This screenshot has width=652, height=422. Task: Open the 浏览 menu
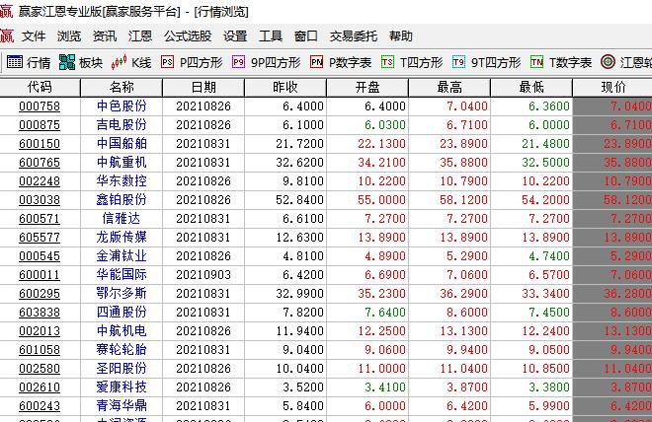click(69, 36)
